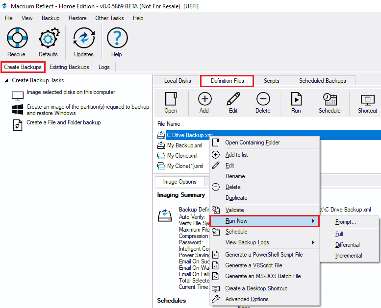
Task: Open the Help menu in menu bar
Action: 138,18
